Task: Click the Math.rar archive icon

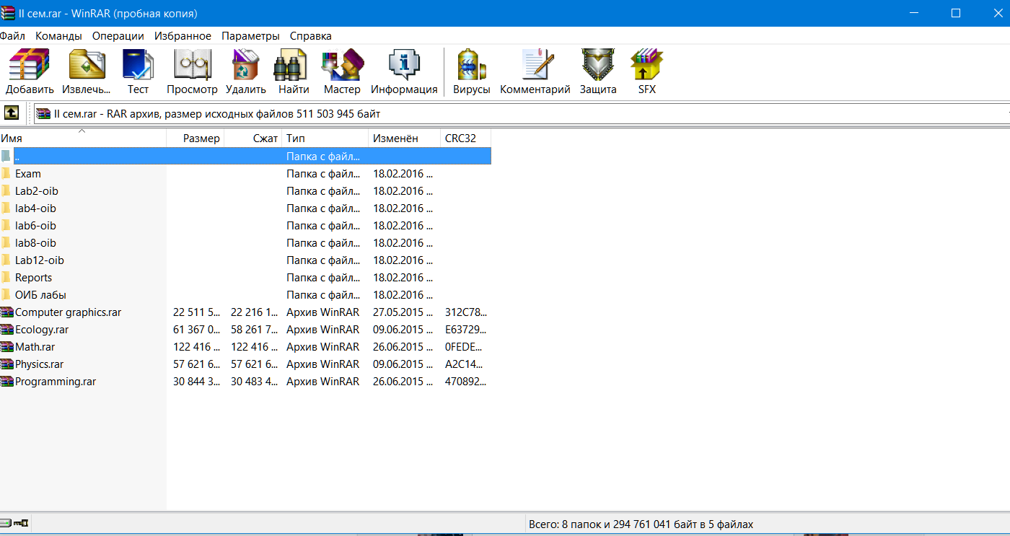Action: [x=6, y=346]
